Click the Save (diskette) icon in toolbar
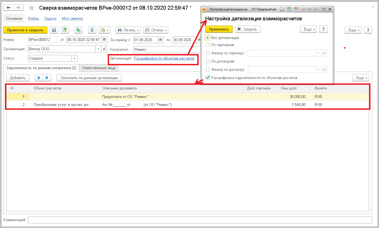The height and width of the screenshot is (228, 379). click(x=54, y=30)
